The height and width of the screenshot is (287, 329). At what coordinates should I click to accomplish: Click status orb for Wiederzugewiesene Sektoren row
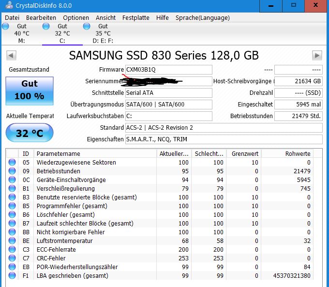[12, 162]
